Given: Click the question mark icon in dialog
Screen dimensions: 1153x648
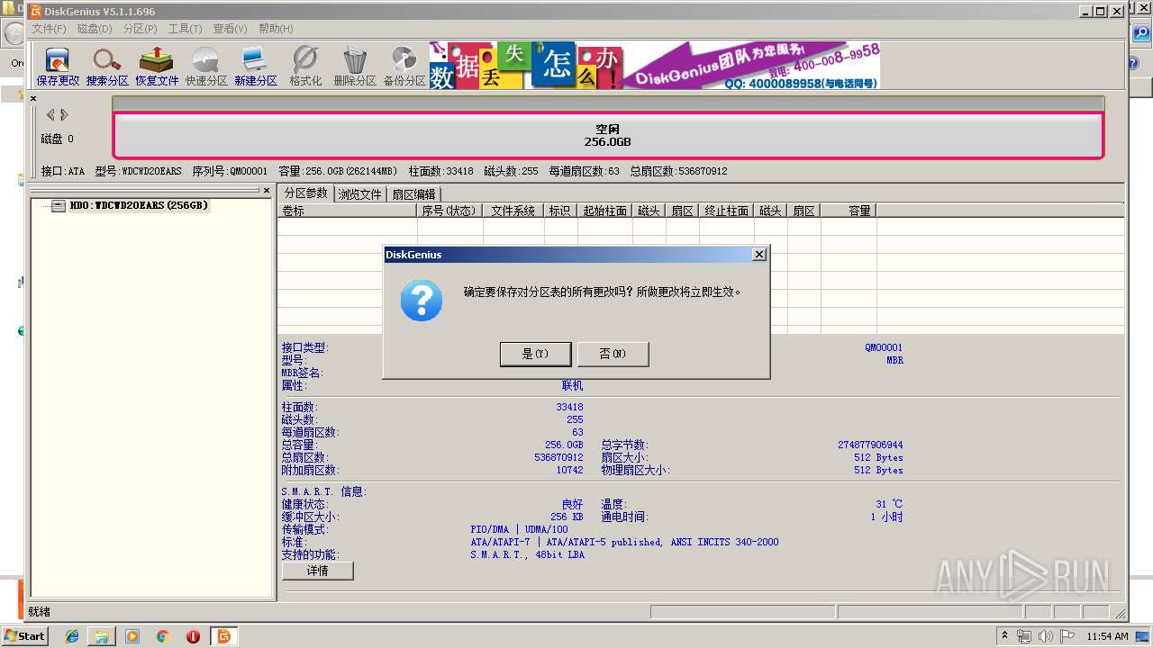Looking at the screenshot, I should 421,300.
